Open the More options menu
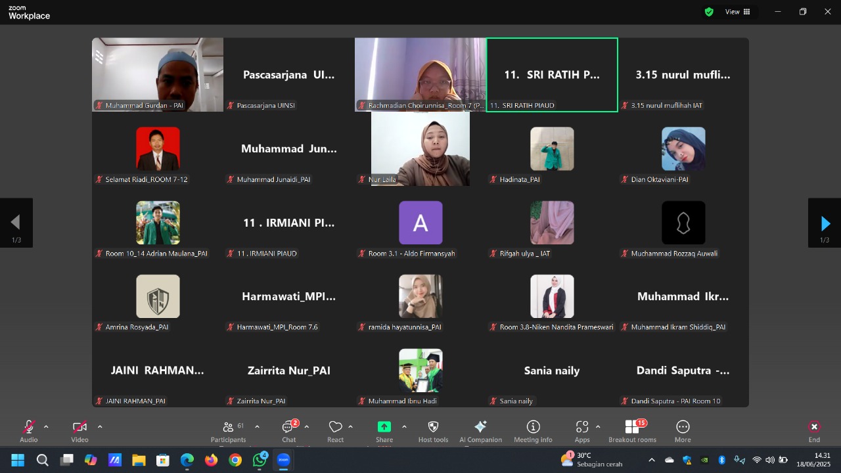841x473 pixels. 683,431
